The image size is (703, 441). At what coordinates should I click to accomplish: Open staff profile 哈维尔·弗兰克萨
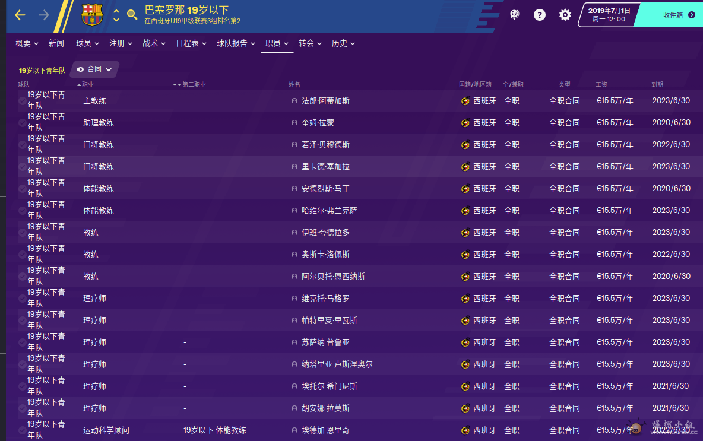pos(329,211)
